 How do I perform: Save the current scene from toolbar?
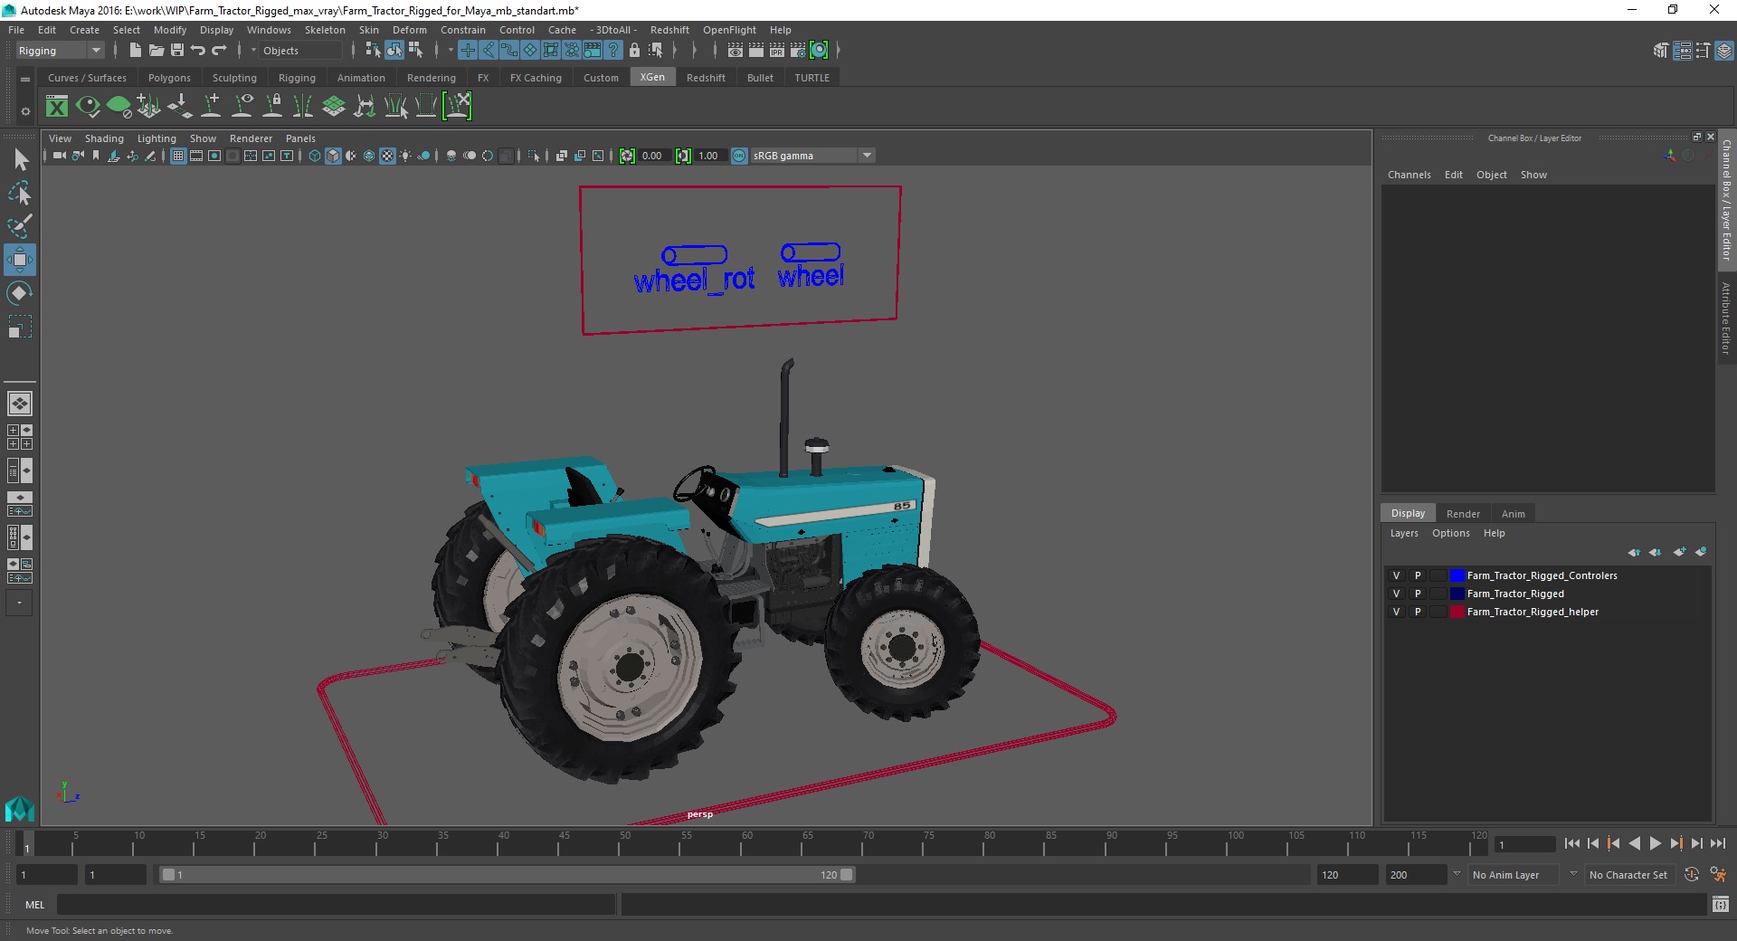177,51
